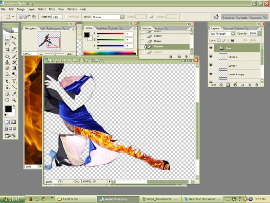270x203 pixels.
Task: Open the Layers panel options menu
Action: tap(262, 29)
